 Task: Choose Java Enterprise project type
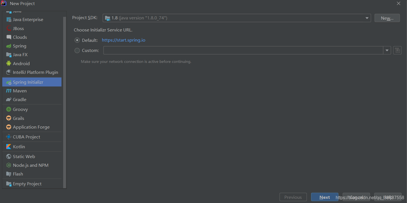point(28,20)
